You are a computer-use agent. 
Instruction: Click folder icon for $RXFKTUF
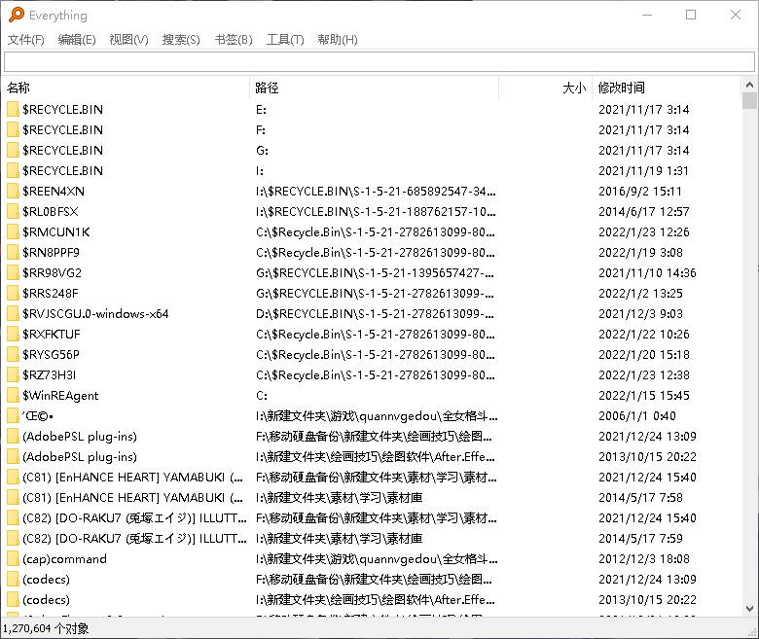tap(13, 334)
